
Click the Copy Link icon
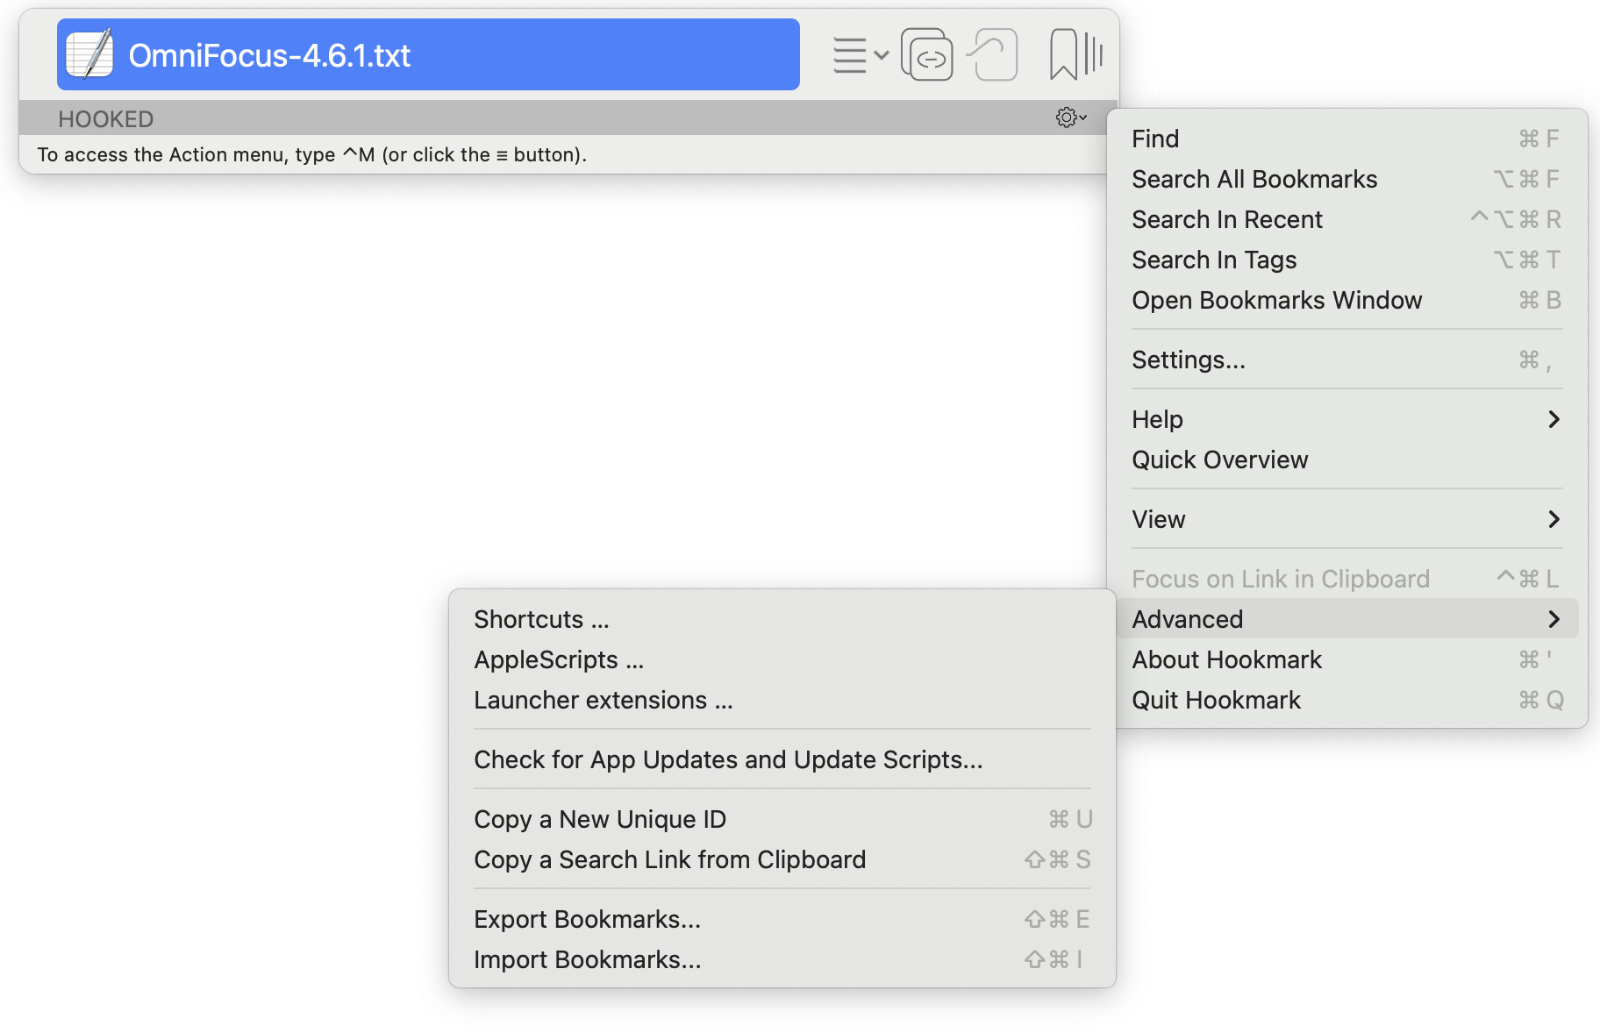pos(927,54)
